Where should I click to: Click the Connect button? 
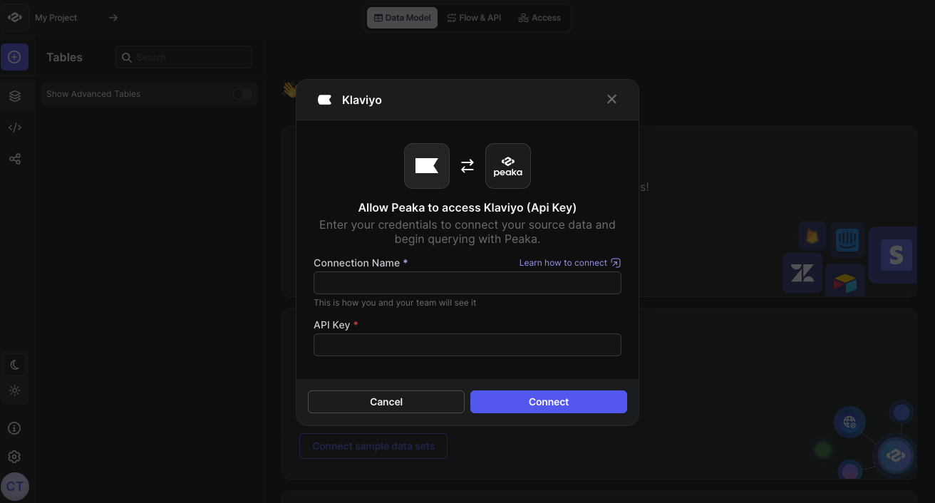pyautogui.click(x=549, y=402)
